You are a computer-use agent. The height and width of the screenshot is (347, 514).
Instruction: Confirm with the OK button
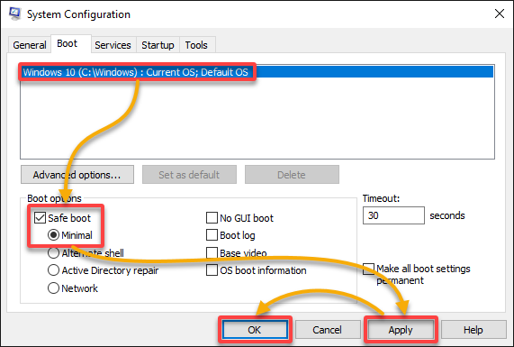coord(255,330)
